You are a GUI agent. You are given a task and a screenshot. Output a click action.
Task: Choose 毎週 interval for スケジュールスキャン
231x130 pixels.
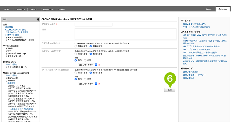click(x=85, y=60)
